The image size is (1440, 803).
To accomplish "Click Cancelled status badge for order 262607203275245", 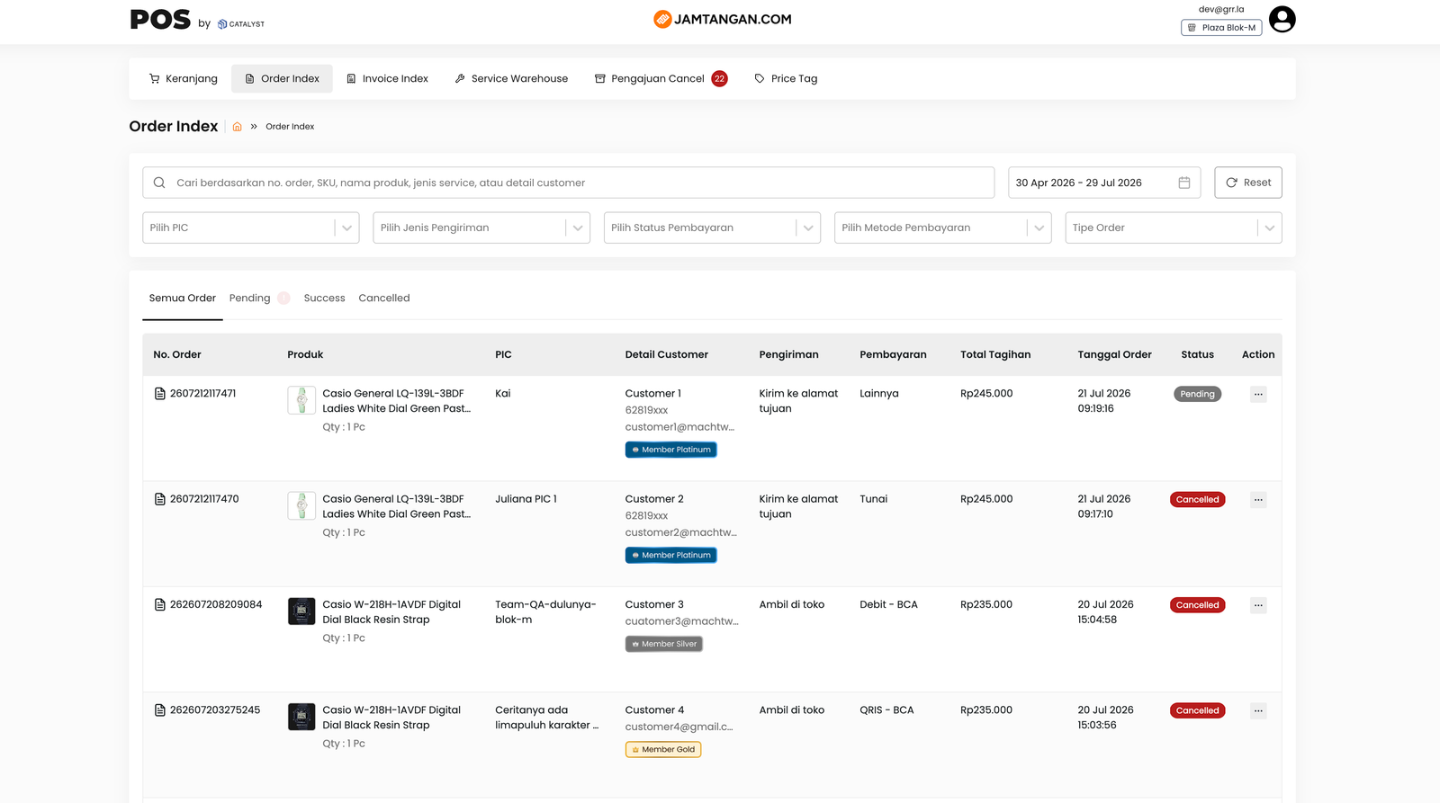I will (1197, 710).
